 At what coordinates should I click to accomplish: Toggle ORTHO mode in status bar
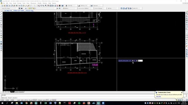pyautogui.click(x=26, y=100)
